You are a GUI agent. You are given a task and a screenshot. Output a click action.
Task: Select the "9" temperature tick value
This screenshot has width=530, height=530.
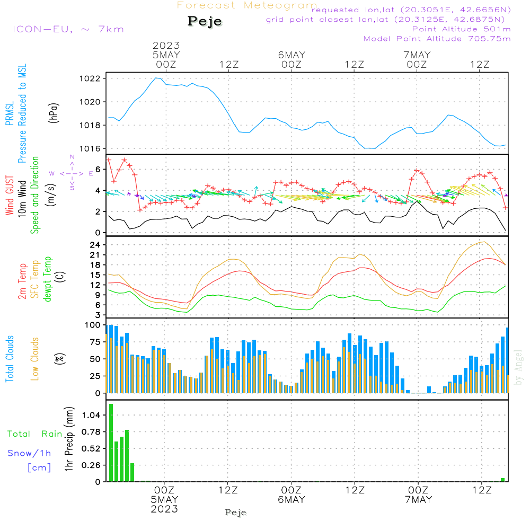click(x=98, y=295)
